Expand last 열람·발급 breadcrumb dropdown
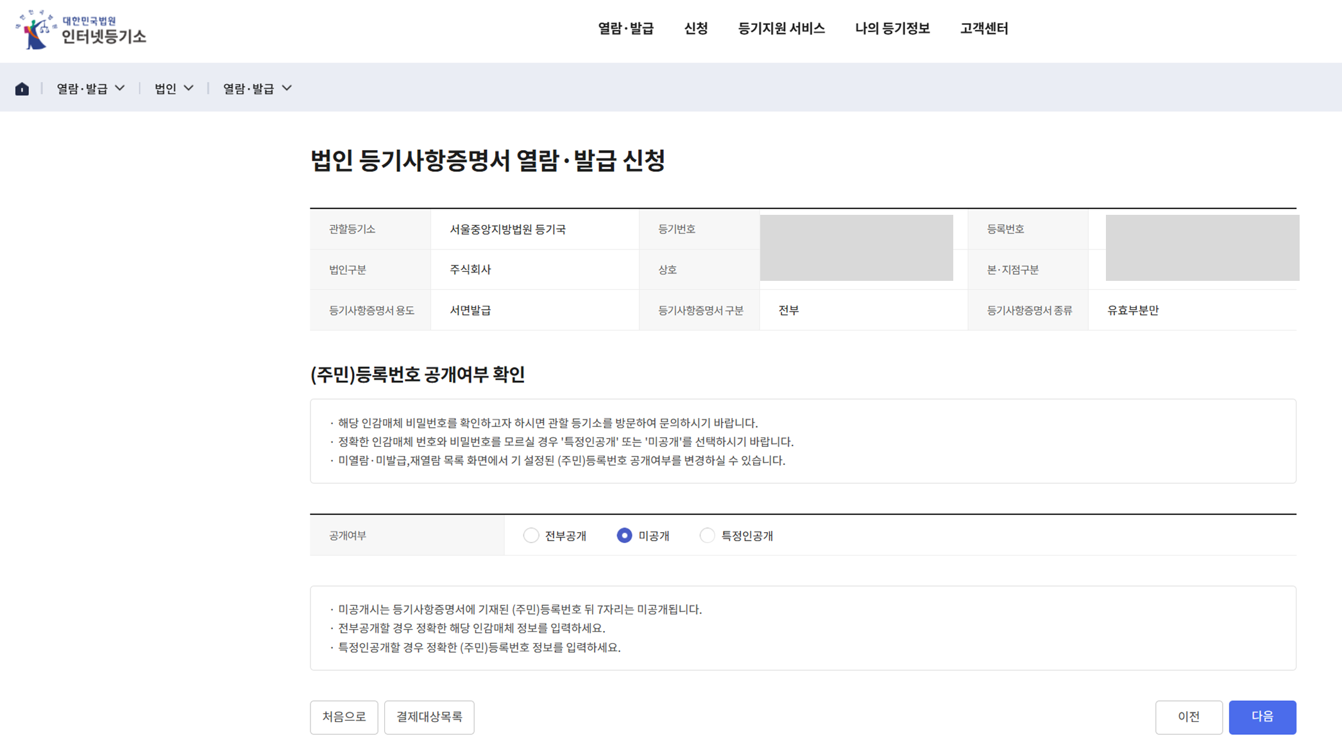 (257, 88)
